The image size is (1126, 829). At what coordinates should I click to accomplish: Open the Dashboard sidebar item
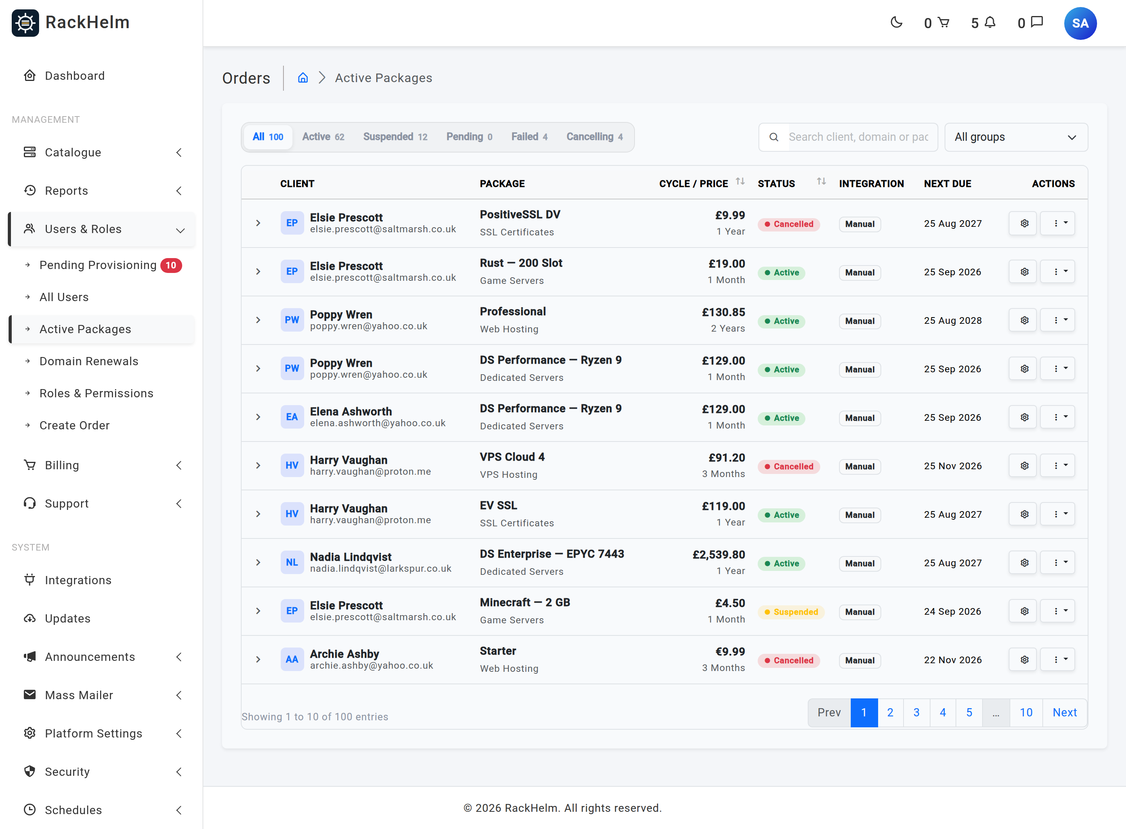pyautogui.click(x=101, y=76)
